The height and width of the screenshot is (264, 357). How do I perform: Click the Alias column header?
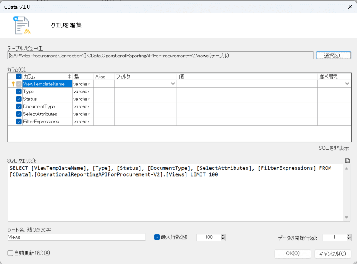[104, 77]
